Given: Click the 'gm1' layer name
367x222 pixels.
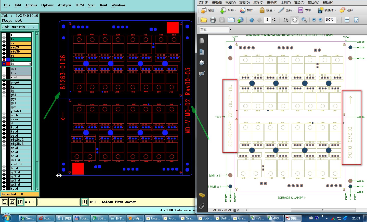Looking at the screenshot, I should (x=21, y=103).
